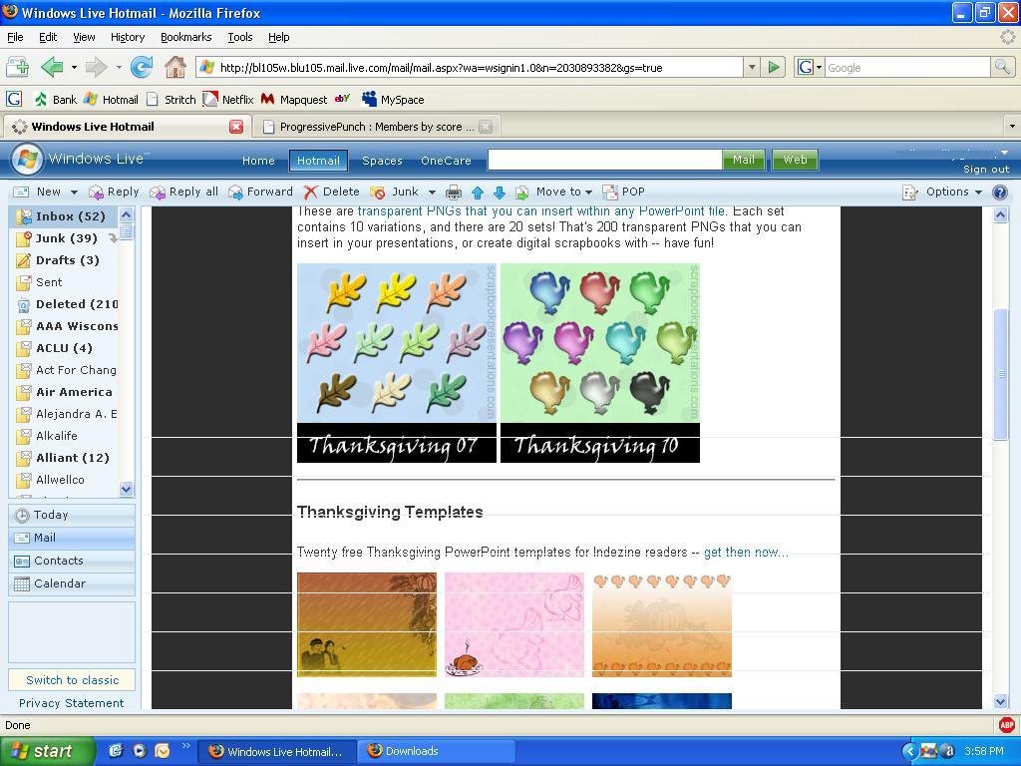This screenshot has width=1021, height=766.
Task: Open the Privacy Statement link
Action: 71,703
